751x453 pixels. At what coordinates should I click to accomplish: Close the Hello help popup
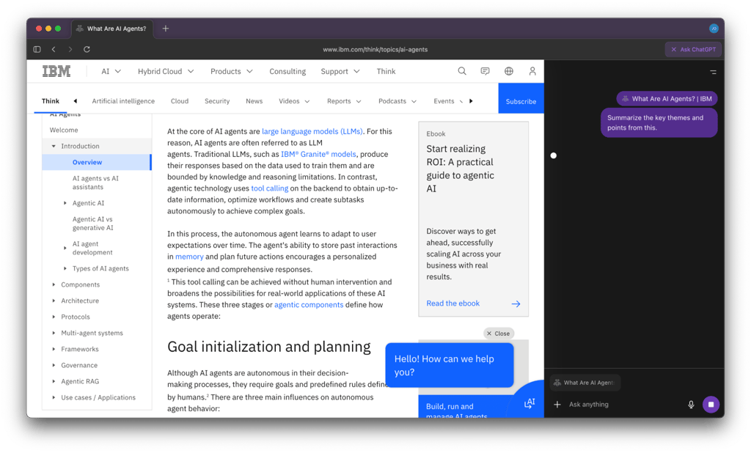tap(498, 334)
